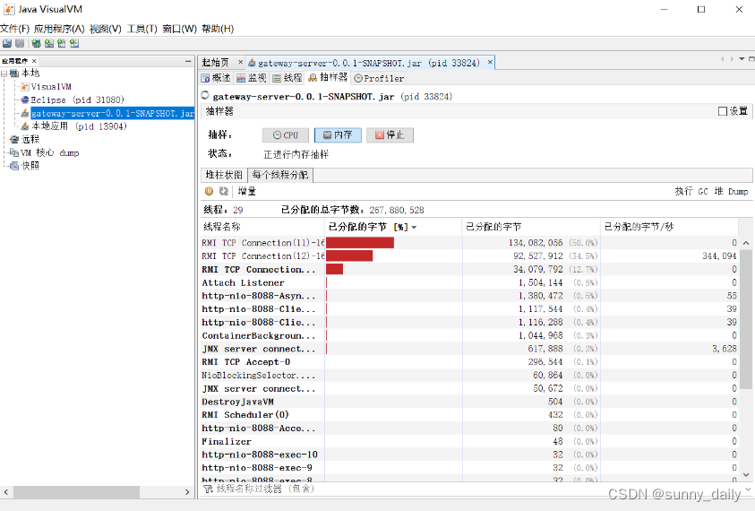The height and width of the screenshot is (511, 755).
Task: Select the 快照 node in the tree
Action: 24,166
